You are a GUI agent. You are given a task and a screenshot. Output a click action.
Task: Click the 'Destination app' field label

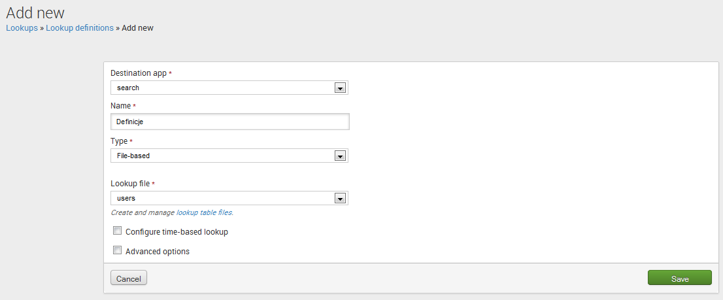139,73
